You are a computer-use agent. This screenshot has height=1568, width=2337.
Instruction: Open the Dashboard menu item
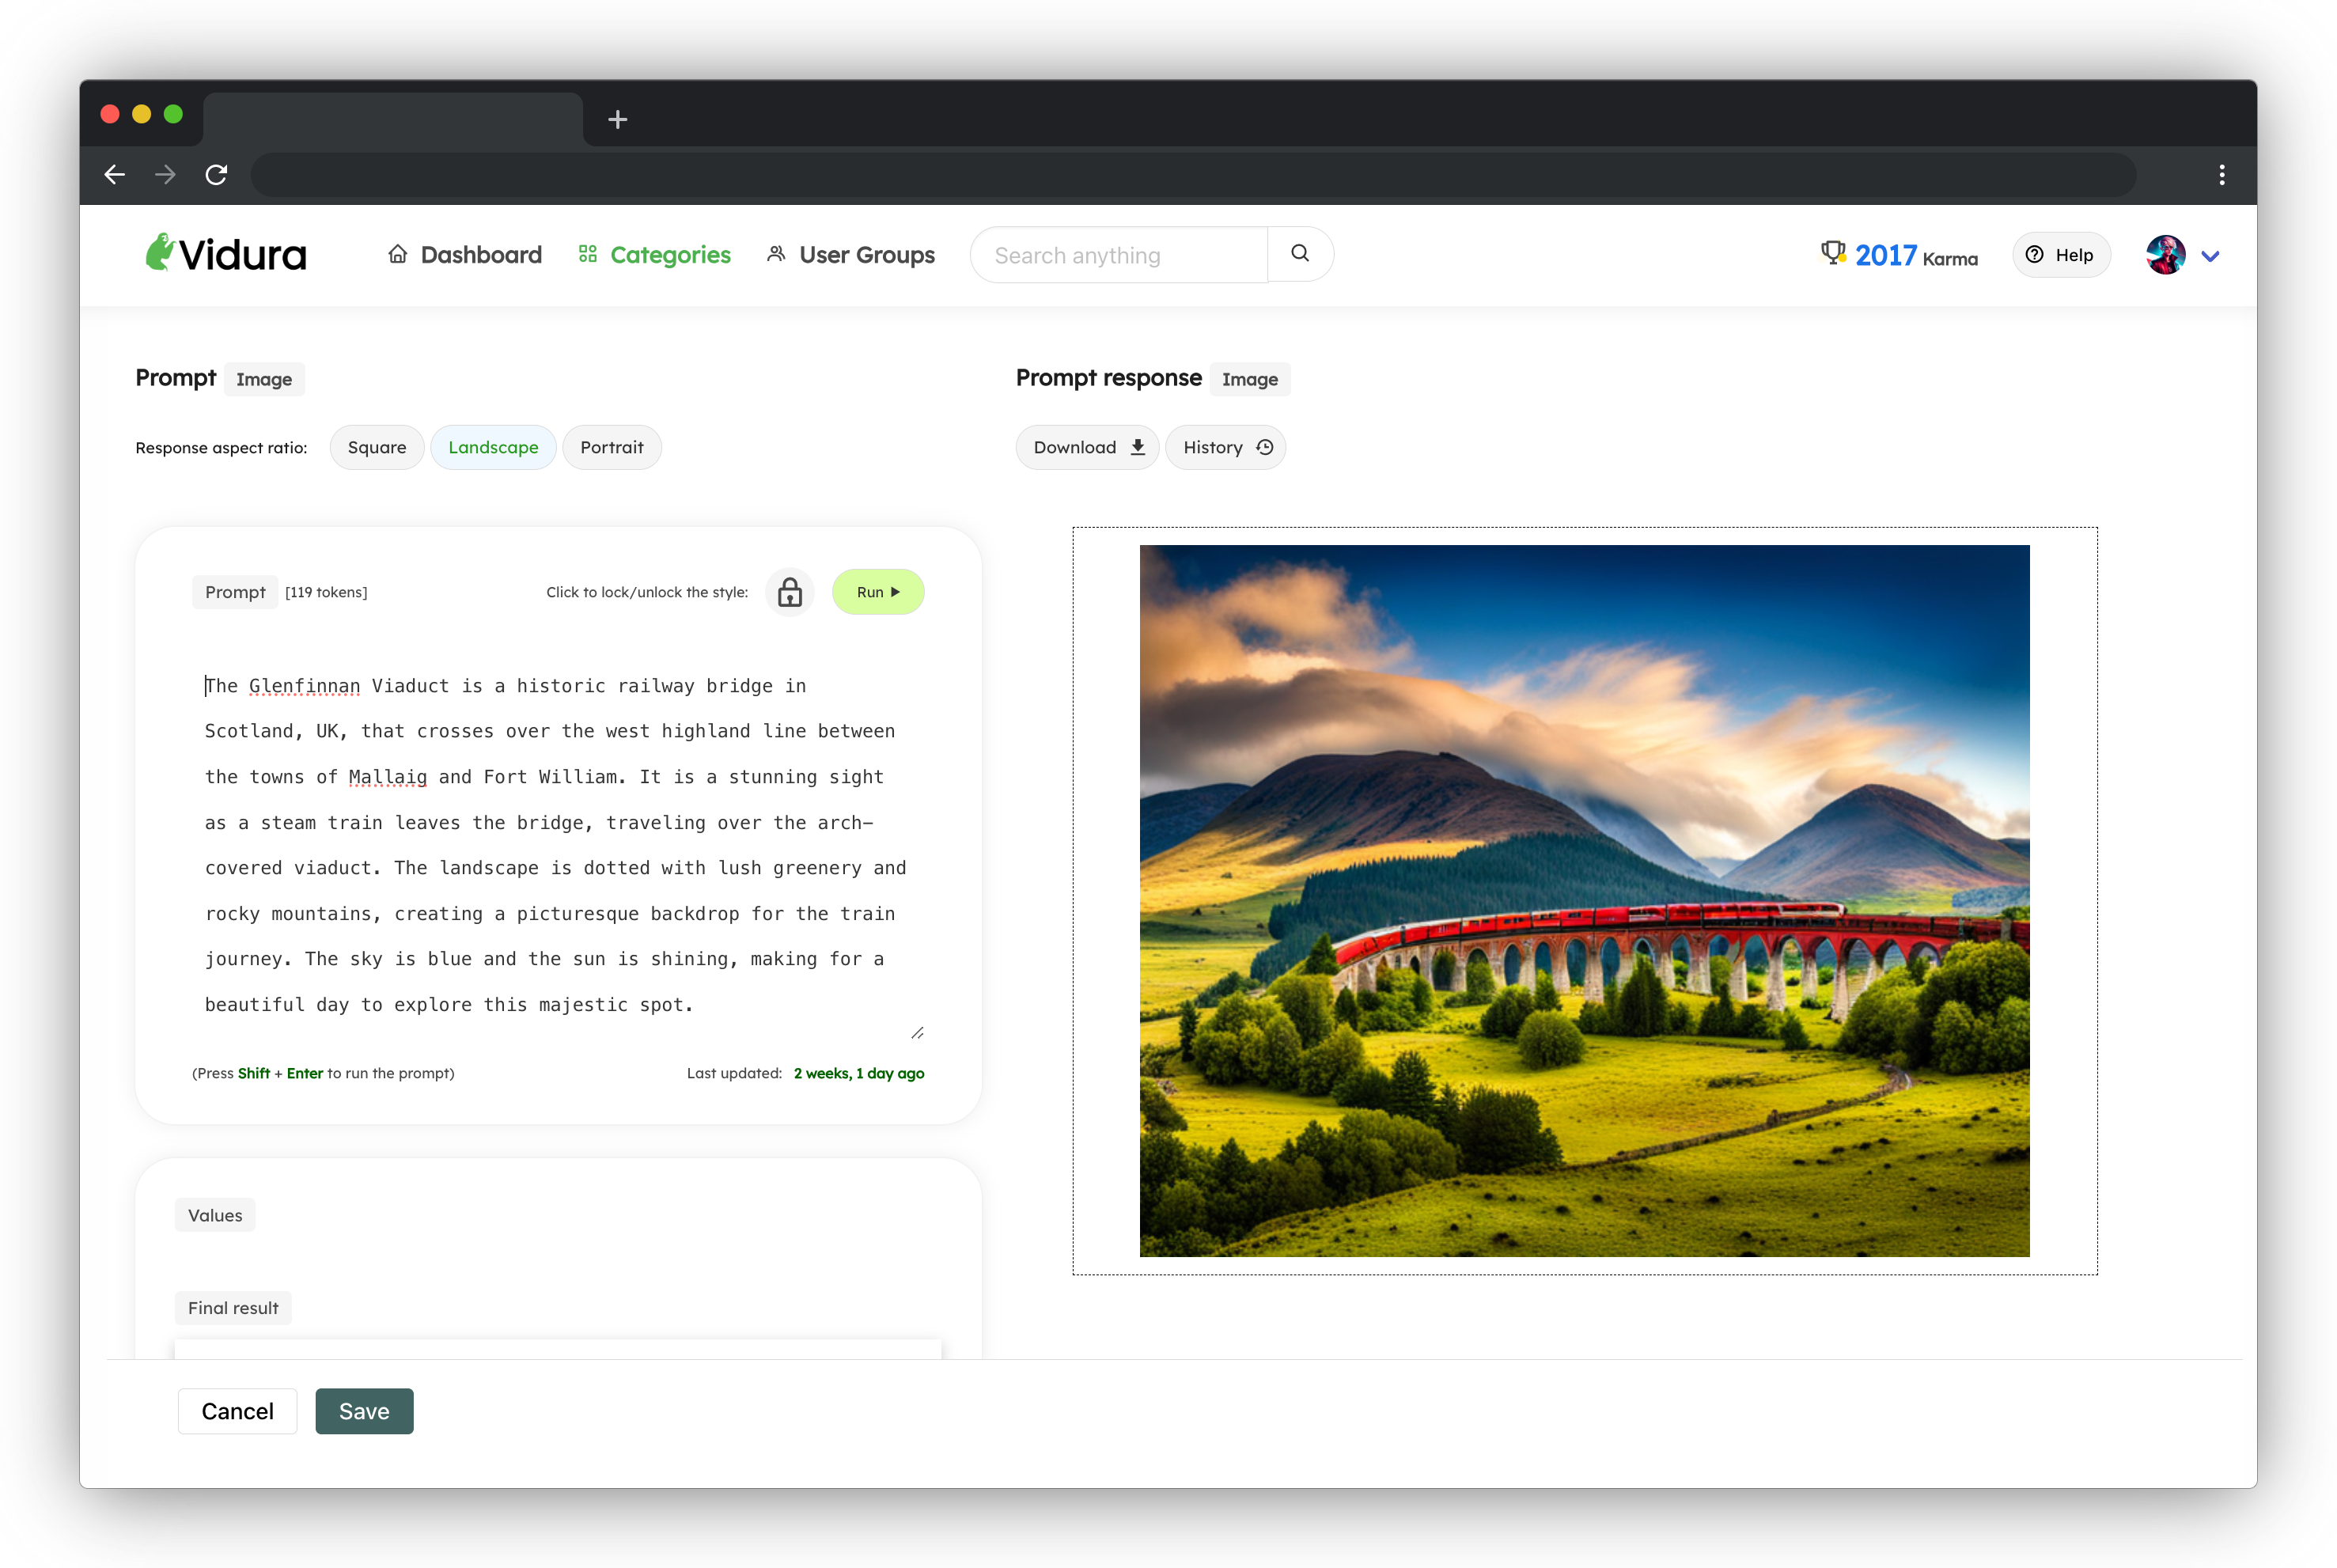click(465, 255)
